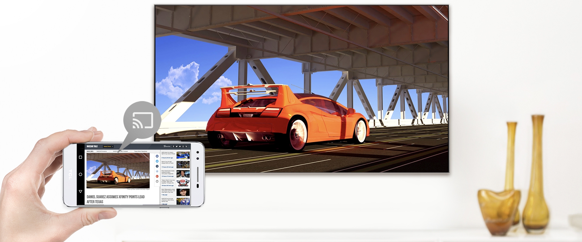
Task: Click the Brad Keselowski story thumbnail
Action: point(183,174)
